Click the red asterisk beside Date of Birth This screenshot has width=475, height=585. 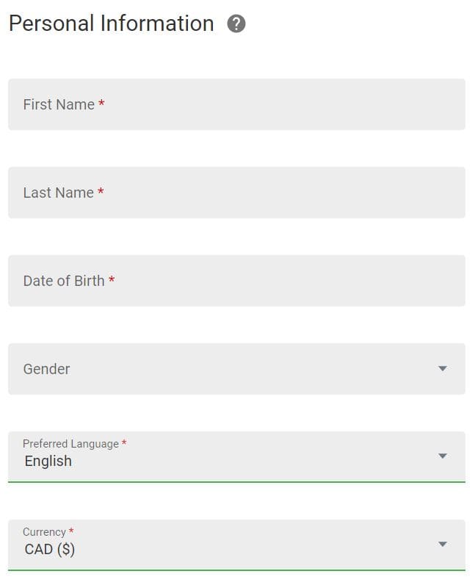pos(112,279)
